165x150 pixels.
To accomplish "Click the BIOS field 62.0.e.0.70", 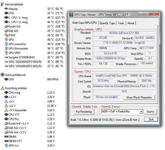I will (x=110, y=53).
